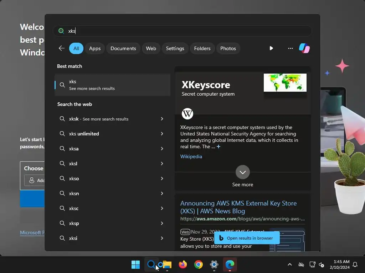Select the All filter tab
Viewport: 365px width, 273px height.
coord(76,48)
